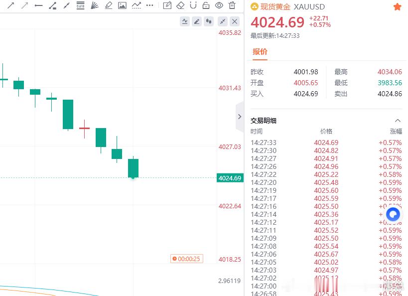Toggle drawing lock icon
Image resolution: width=408 pixels, height=296 pixels.
click(206, 5)
